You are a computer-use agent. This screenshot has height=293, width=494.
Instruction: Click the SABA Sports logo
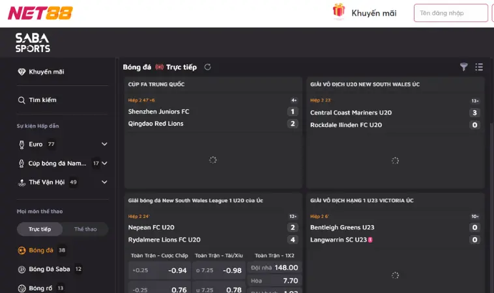(33, 43)
